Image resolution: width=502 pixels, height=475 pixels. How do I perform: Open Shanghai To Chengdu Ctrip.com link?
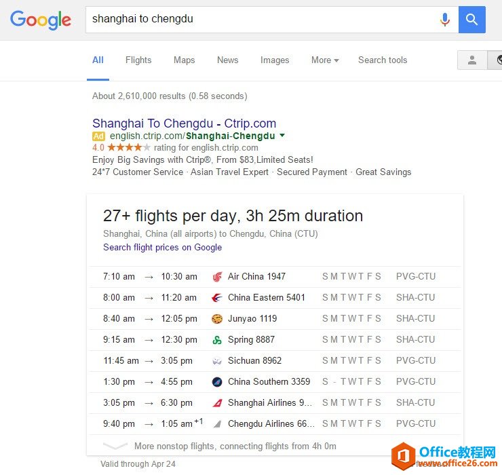click(x=184, y=123)
